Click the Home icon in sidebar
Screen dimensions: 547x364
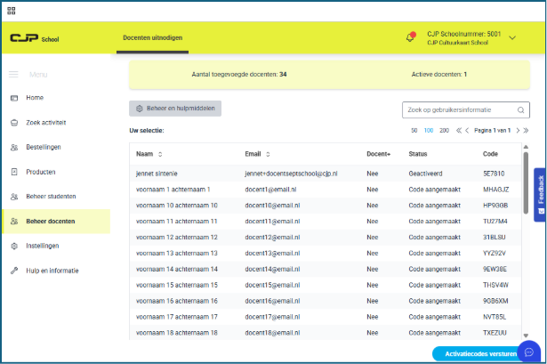[14, 98]
